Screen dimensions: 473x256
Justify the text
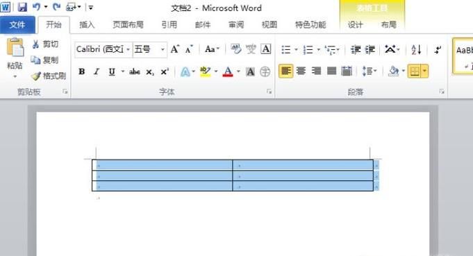coord(331,71)
